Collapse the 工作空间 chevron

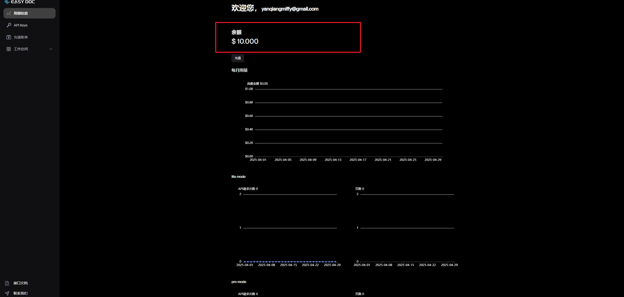click(x=51, y=49)
